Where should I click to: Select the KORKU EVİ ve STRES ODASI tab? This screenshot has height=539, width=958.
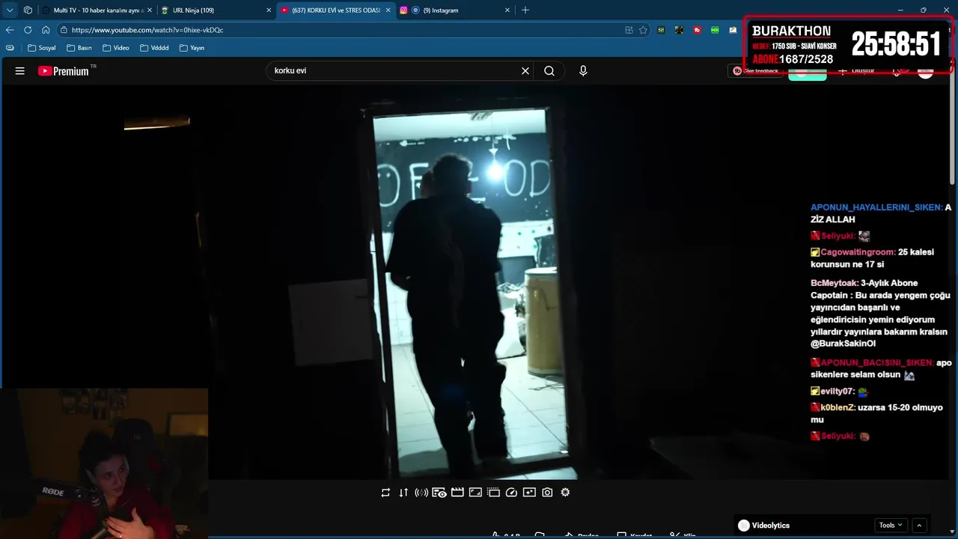[335, 10]
